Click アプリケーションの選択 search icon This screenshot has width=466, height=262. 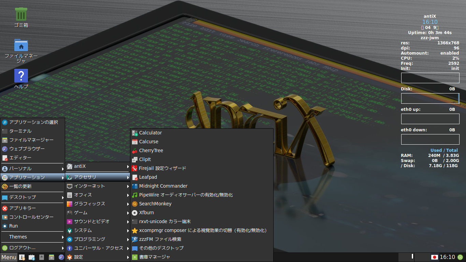pyautogui.click(x=5, y=122)
